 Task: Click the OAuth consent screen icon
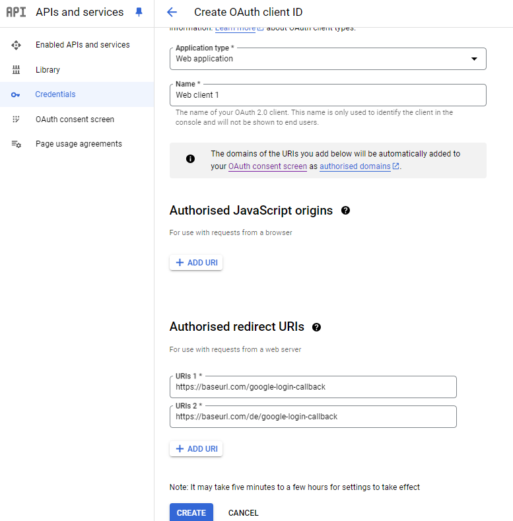[16, 120]
